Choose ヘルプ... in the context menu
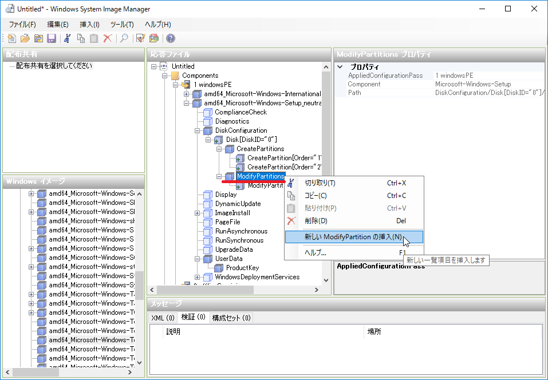Screen dimensions: 548x380 [x=354, y=252]
